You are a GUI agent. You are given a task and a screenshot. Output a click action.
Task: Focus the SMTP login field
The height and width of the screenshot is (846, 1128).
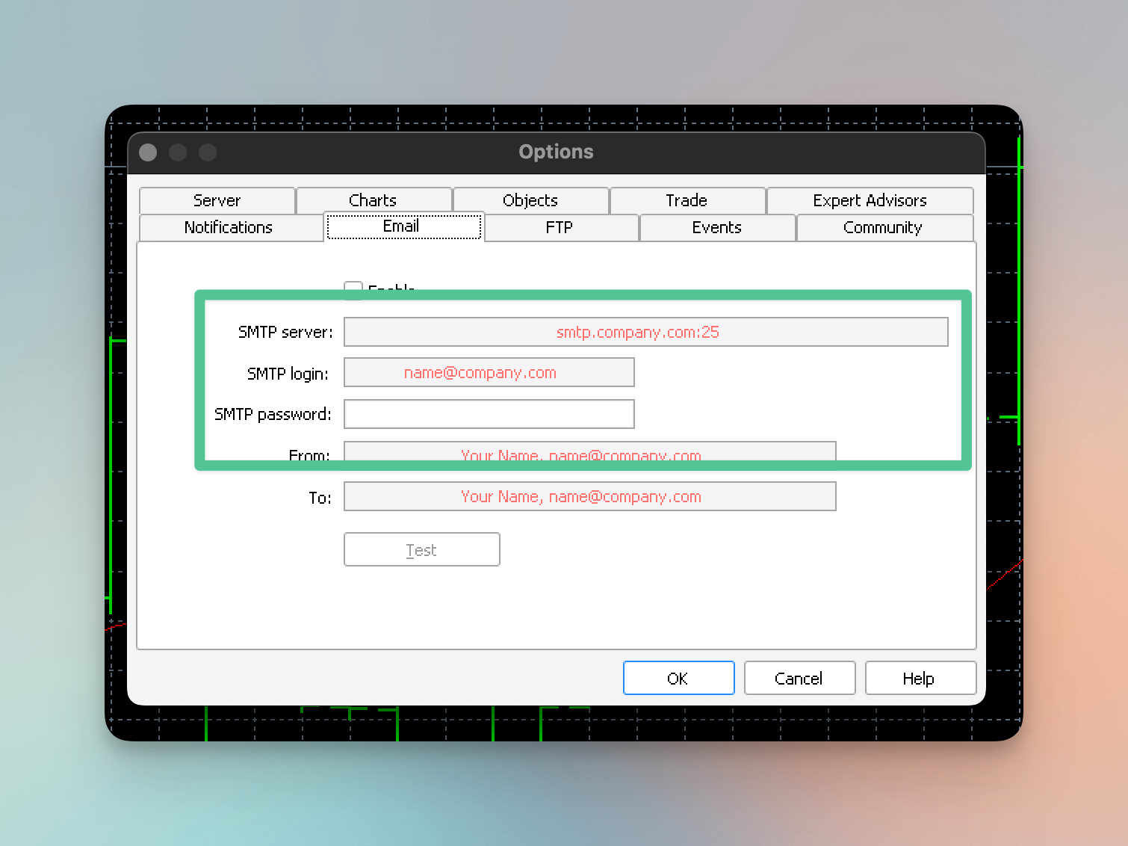(x=489, y=372)
